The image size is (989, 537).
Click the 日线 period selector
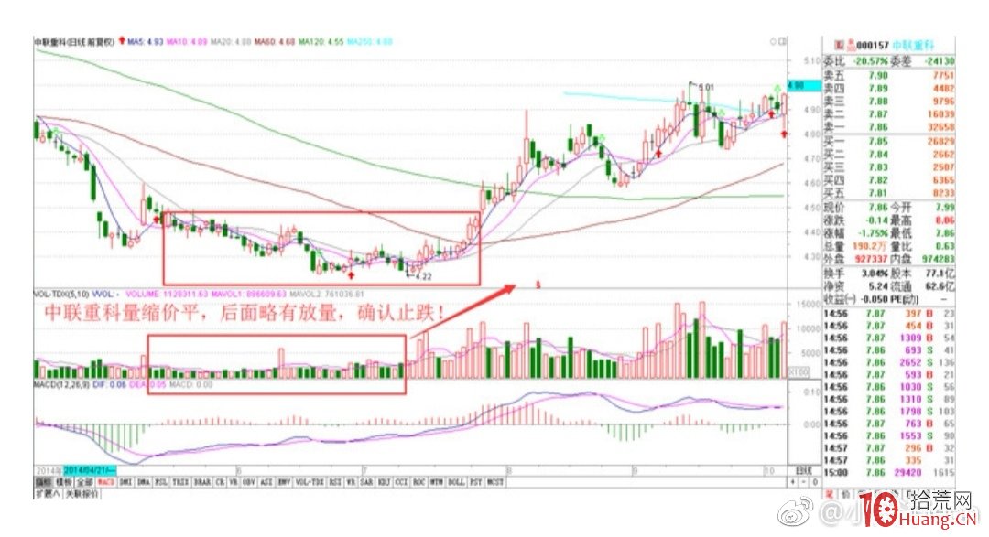click(803, 471)
